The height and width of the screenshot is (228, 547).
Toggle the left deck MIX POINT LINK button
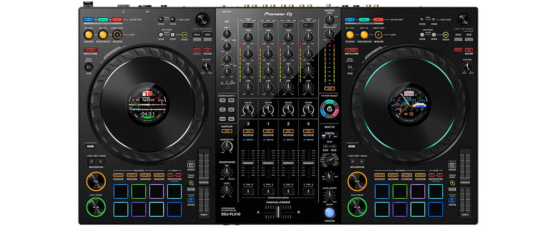point(185,35)
